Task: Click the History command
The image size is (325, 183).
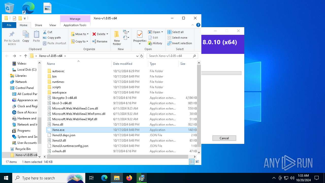Action: coord(155,43)
